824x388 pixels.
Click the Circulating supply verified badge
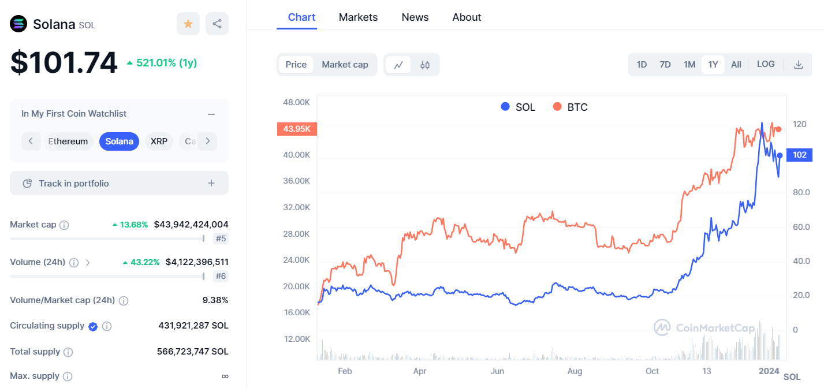tap(93, 326)
